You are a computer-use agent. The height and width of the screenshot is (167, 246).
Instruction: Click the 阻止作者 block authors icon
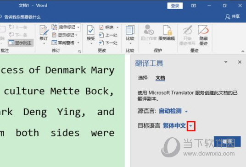pos(149,30)
